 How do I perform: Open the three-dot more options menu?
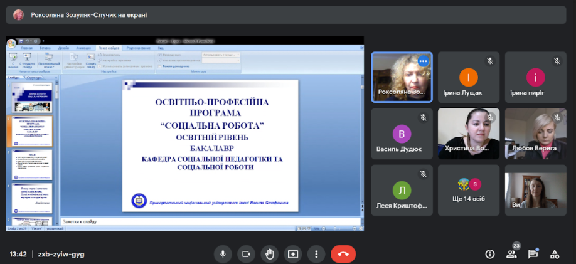(317, 254)
